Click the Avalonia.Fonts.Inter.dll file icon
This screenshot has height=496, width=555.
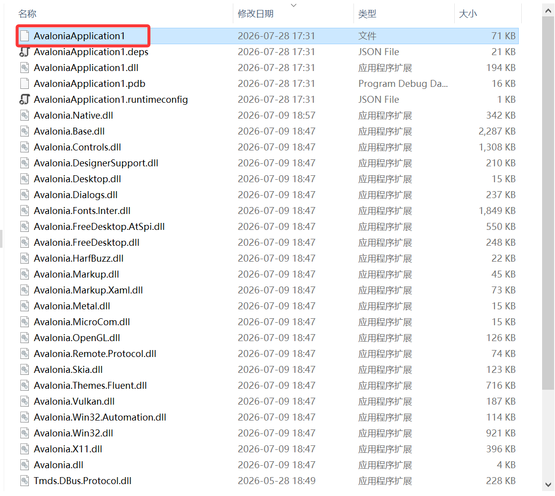pyautogui.click(x=24, y=211)
